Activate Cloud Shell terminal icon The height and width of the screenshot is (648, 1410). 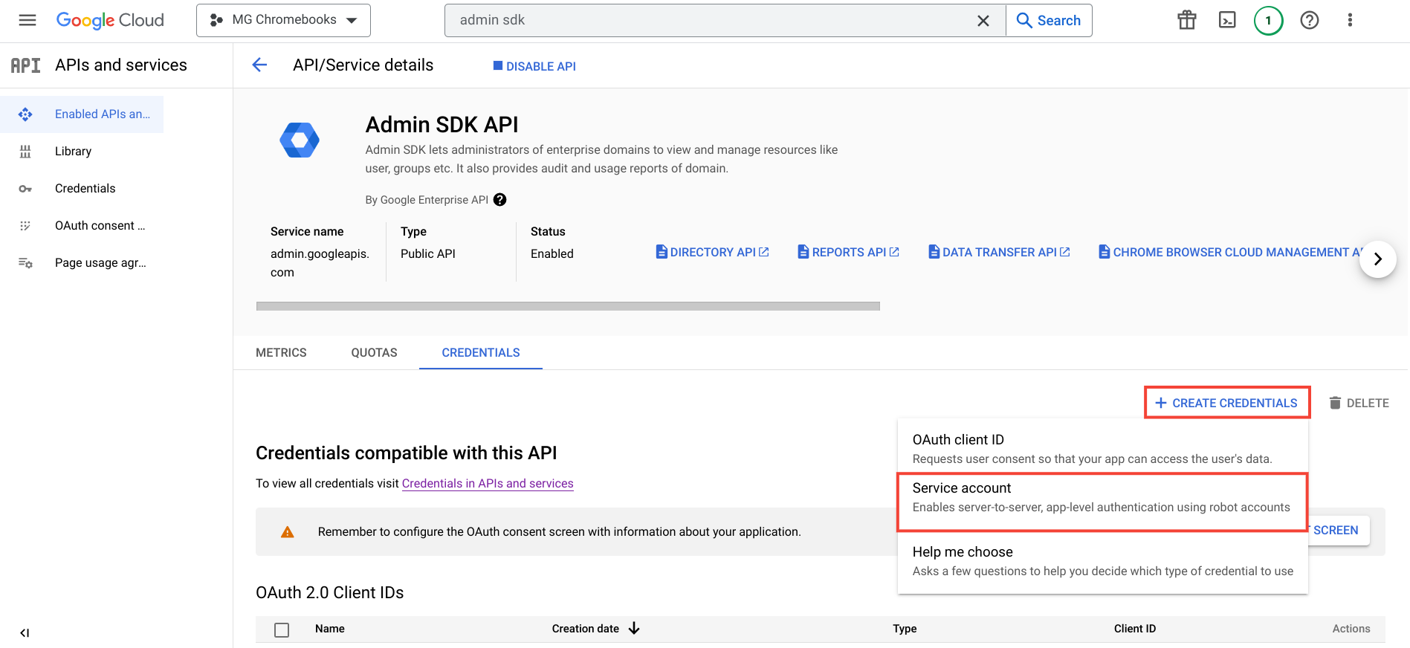pos(1227,20)
